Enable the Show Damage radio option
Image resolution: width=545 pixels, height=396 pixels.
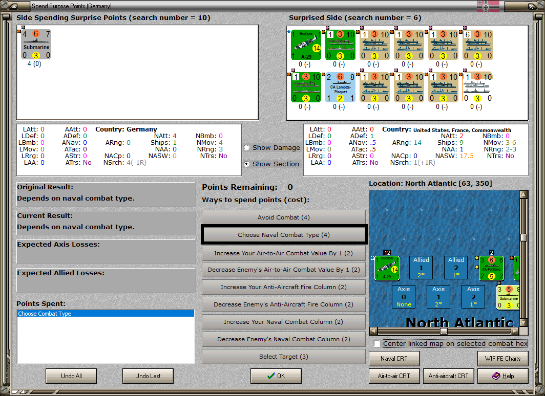click(x=247, y=148)
